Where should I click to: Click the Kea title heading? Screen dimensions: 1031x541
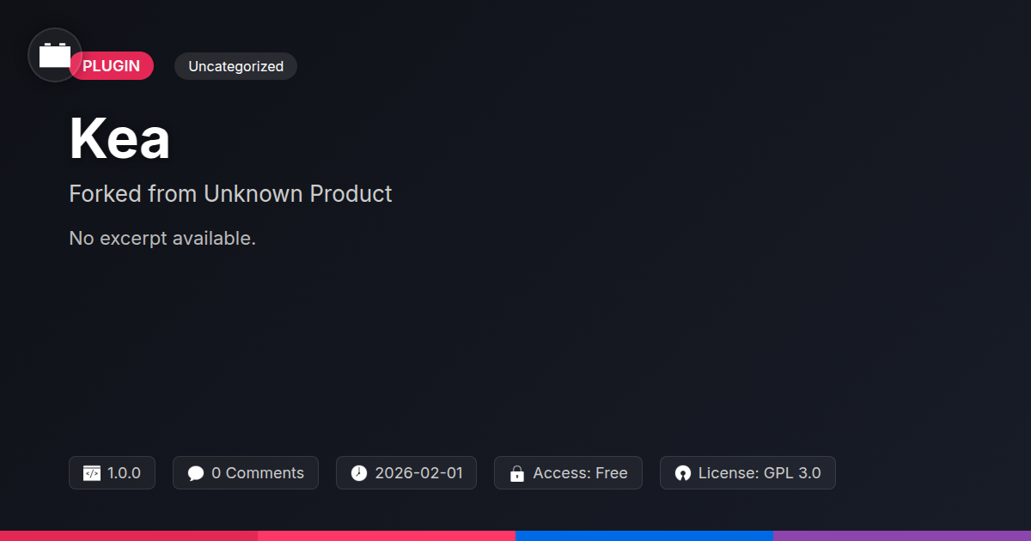(119, 137)
